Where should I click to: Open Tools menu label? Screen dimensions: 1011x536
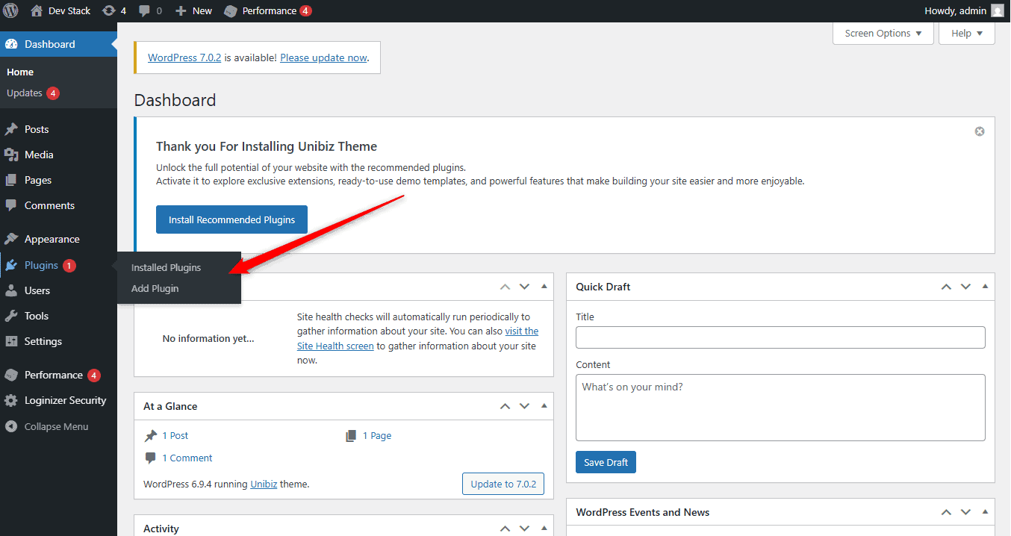[x=37, y=316]
